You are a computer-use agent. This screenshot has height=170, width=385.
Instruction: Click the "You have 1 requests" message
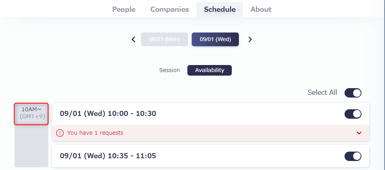pyautogui.click(x=95, y=133)
